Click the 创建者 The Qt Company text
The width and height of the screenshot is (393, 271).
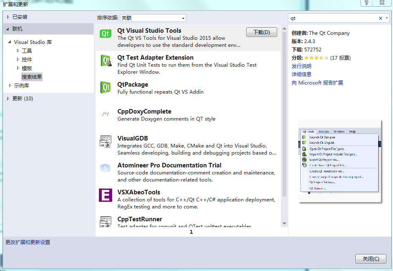pyautogui.click(x=321, y=33)
